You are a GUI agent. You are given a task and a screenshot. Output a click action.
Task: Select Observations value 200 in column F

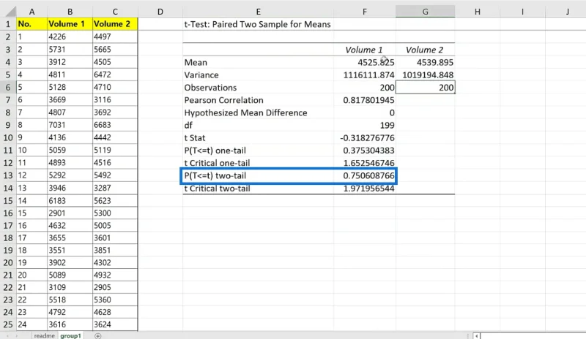click(365, 88)
